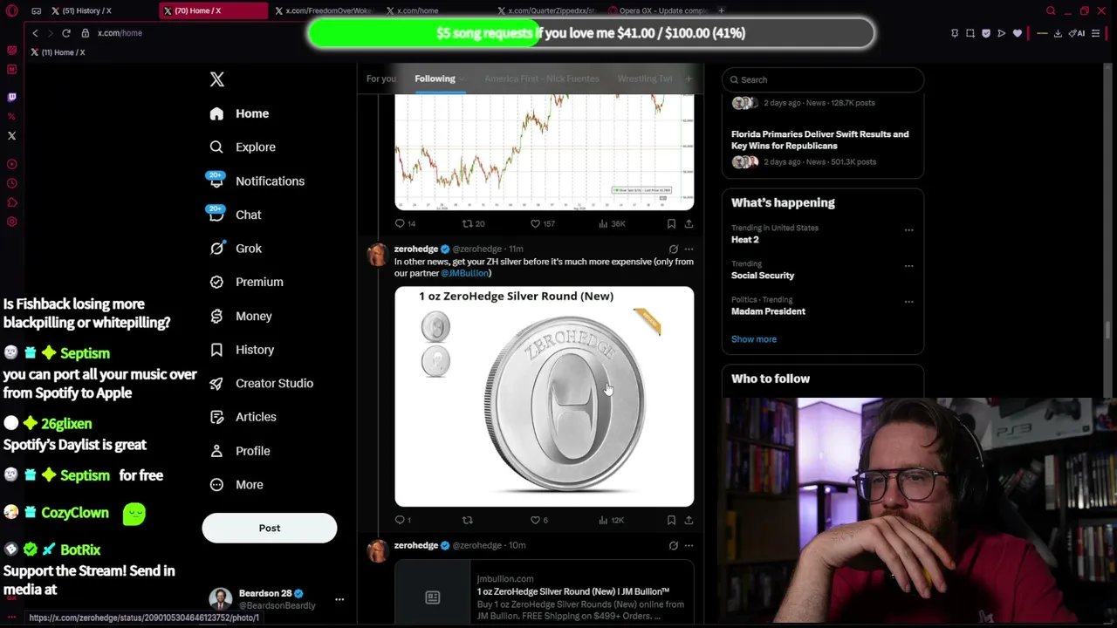Switch to the For you timeline tab
Image resolution: width=1117 pixels, height=628 pixels.
(x=380, y=78)
